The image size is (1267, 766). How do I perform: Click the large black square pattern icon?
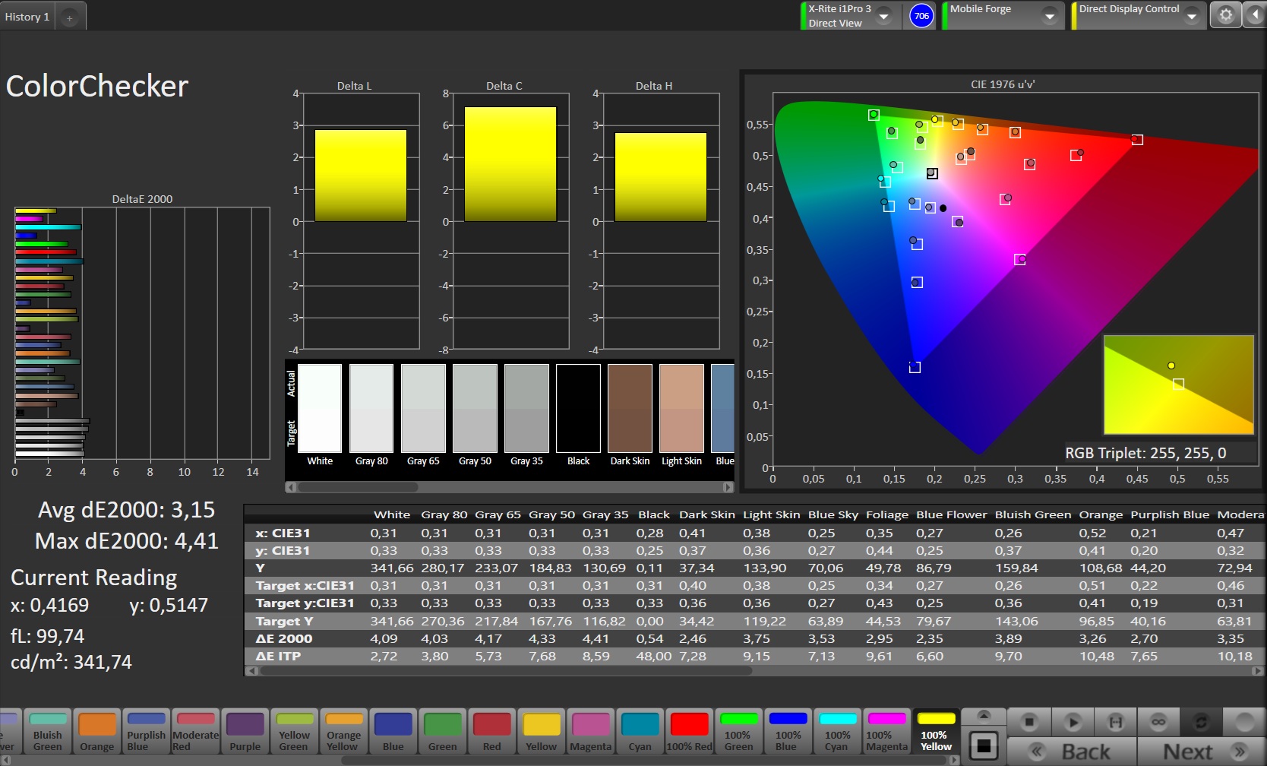[983, 745]
